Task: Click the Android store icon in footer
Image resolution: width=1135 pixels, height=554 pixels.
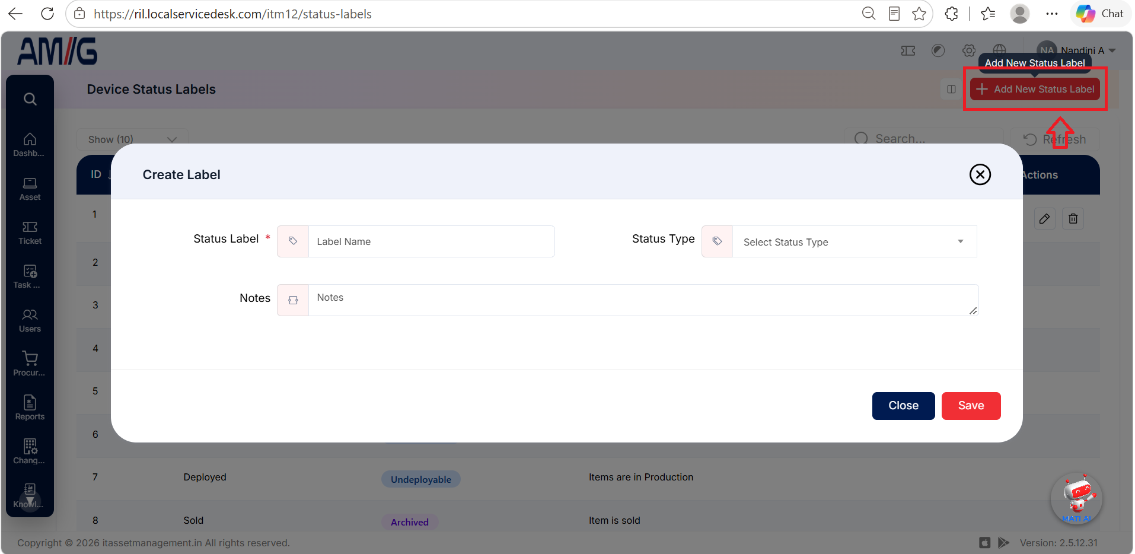Action: click(984, 543)
